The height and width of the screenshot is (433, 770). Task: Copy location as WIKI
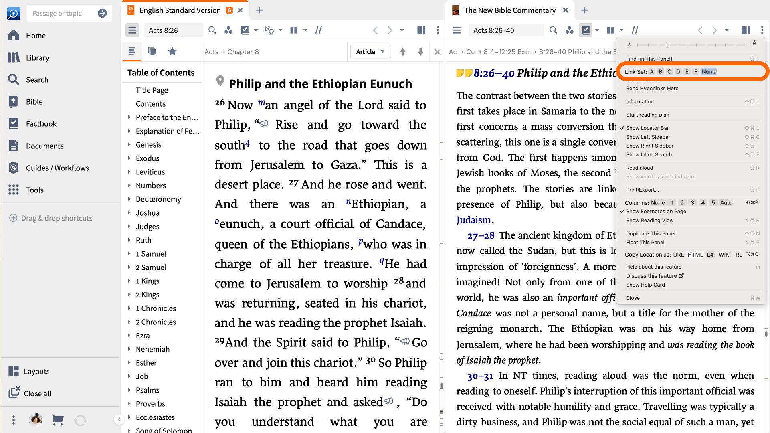pyautogui.click(x=724, y=255)
